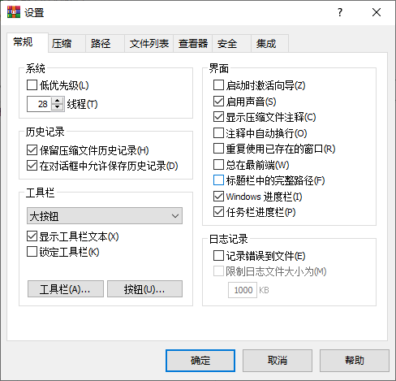
Task: Select the 集成 tab
Action: click(x=266, y=43)
